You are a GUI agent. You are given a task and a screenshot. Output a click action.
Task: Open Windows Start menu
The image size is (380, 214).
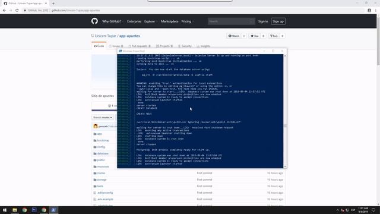pos(5,210)
